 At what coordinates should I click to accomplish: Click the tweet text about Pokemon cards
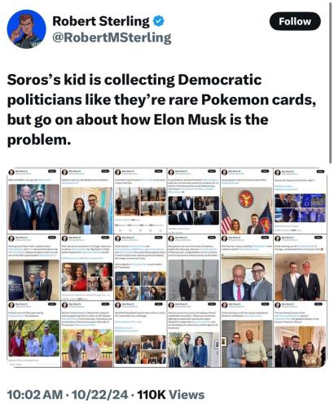click(161, 110)
